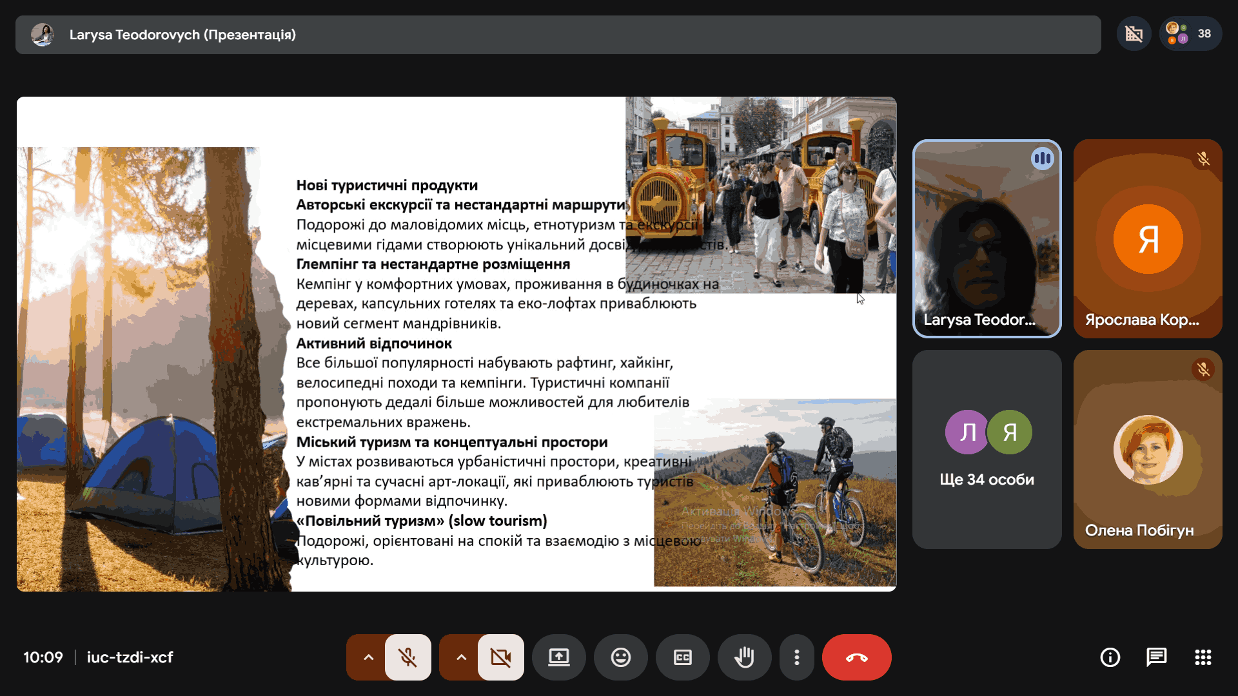Screen dimensions: 1238x696
Task: Expand video settings chevron beside camera
Action: click(x=461, y=657)
